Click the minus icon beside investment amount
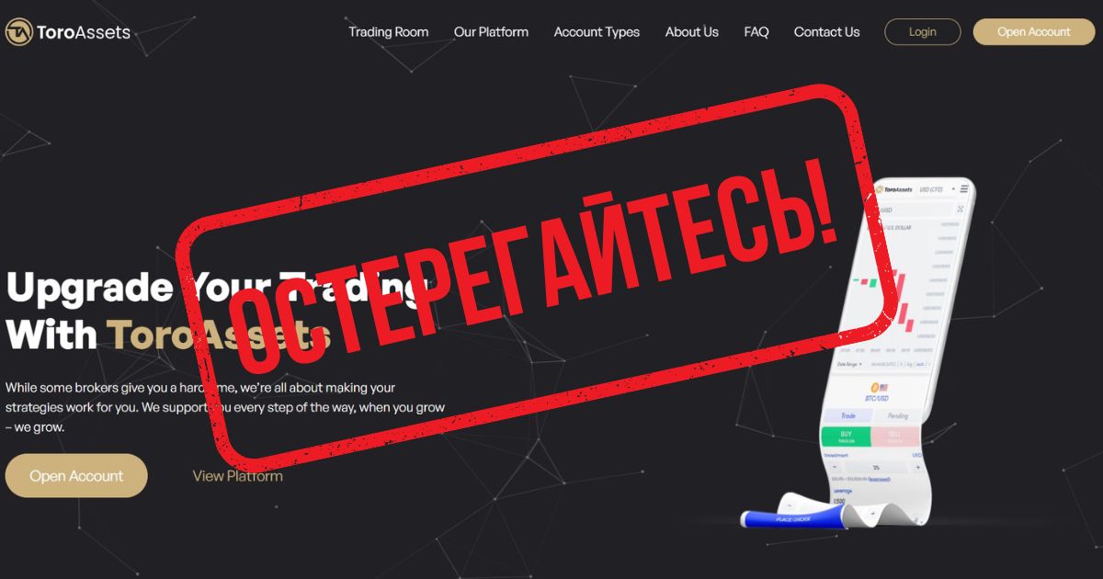Image resolution: width=1103 pixels, height=579 pixels. (834, 468)
